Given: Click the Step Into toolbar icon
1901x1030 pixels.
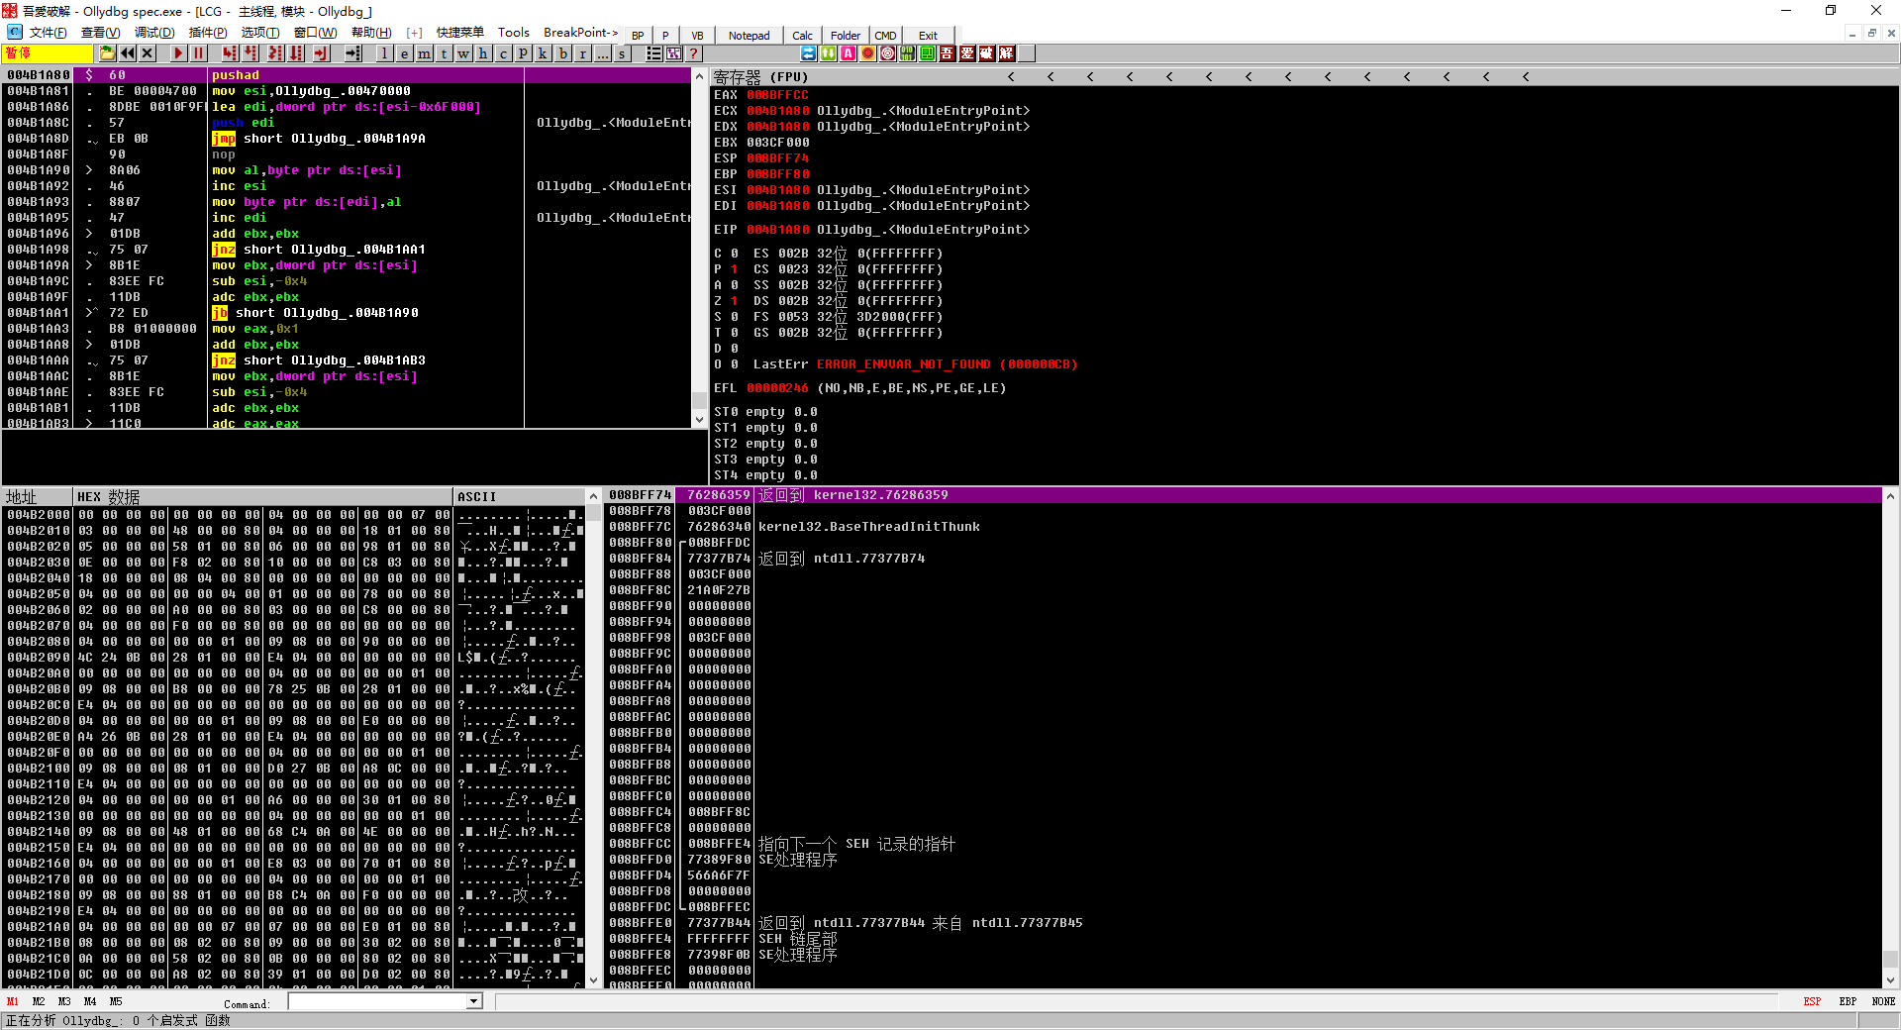Looking at the screenshot, I should pyautogui.click(x=230, y=53).
